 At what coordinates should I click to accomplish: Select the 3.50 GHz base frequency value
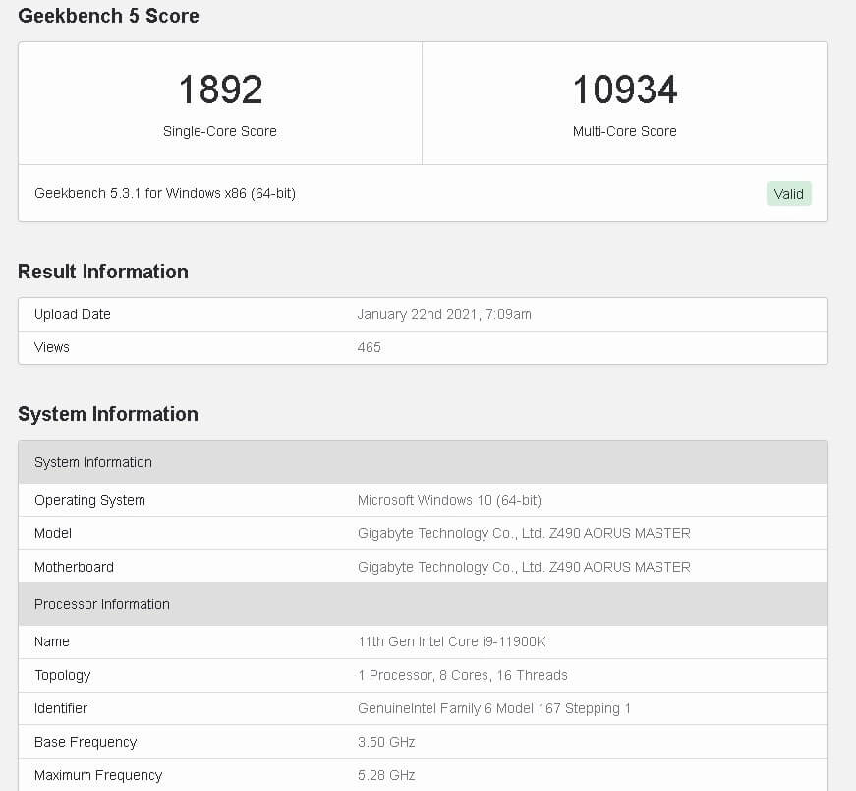(x=386, y=742)
